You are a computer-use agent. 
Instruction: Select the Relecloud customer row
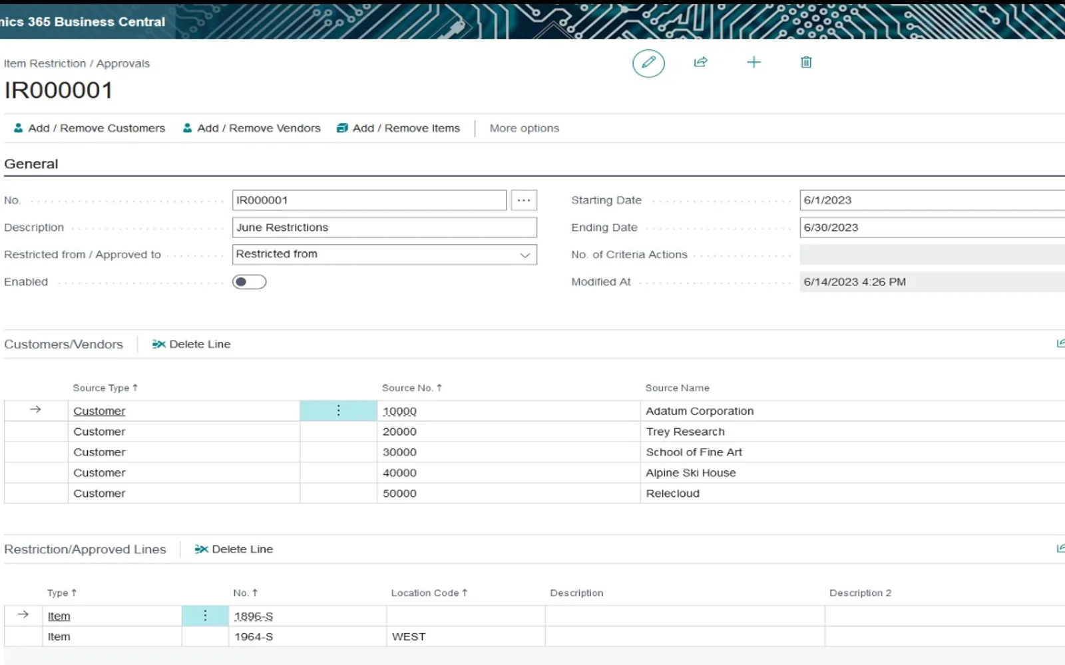click(534, 493)
